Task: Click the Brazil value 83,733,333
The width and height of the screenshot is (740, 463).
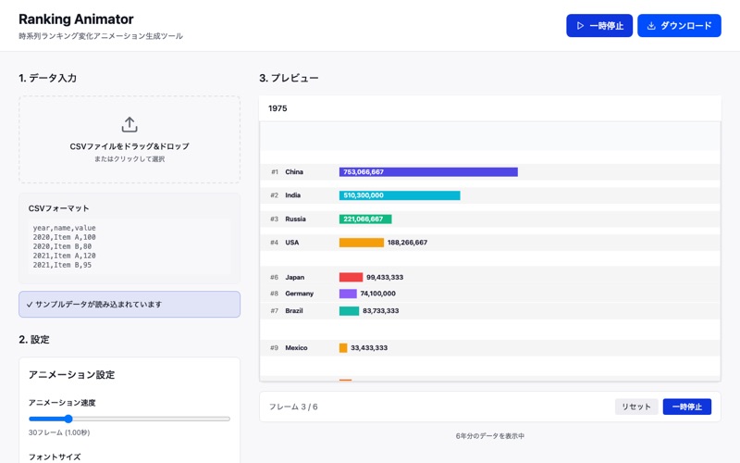Action: pos(381,311)
